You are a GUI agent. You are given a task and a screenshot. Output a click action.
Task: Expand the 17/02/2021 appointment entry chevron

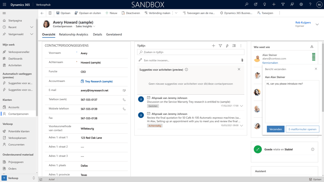click(241, 106)
